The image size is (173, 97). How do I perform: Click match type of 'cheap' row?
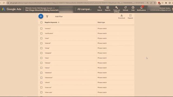(x=102, y=48)
